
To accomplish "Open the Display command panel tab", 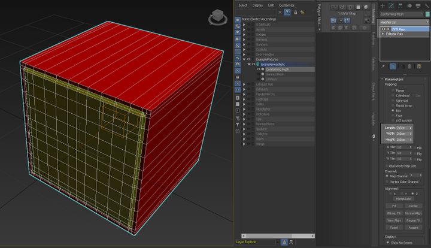I will [418, 6].
